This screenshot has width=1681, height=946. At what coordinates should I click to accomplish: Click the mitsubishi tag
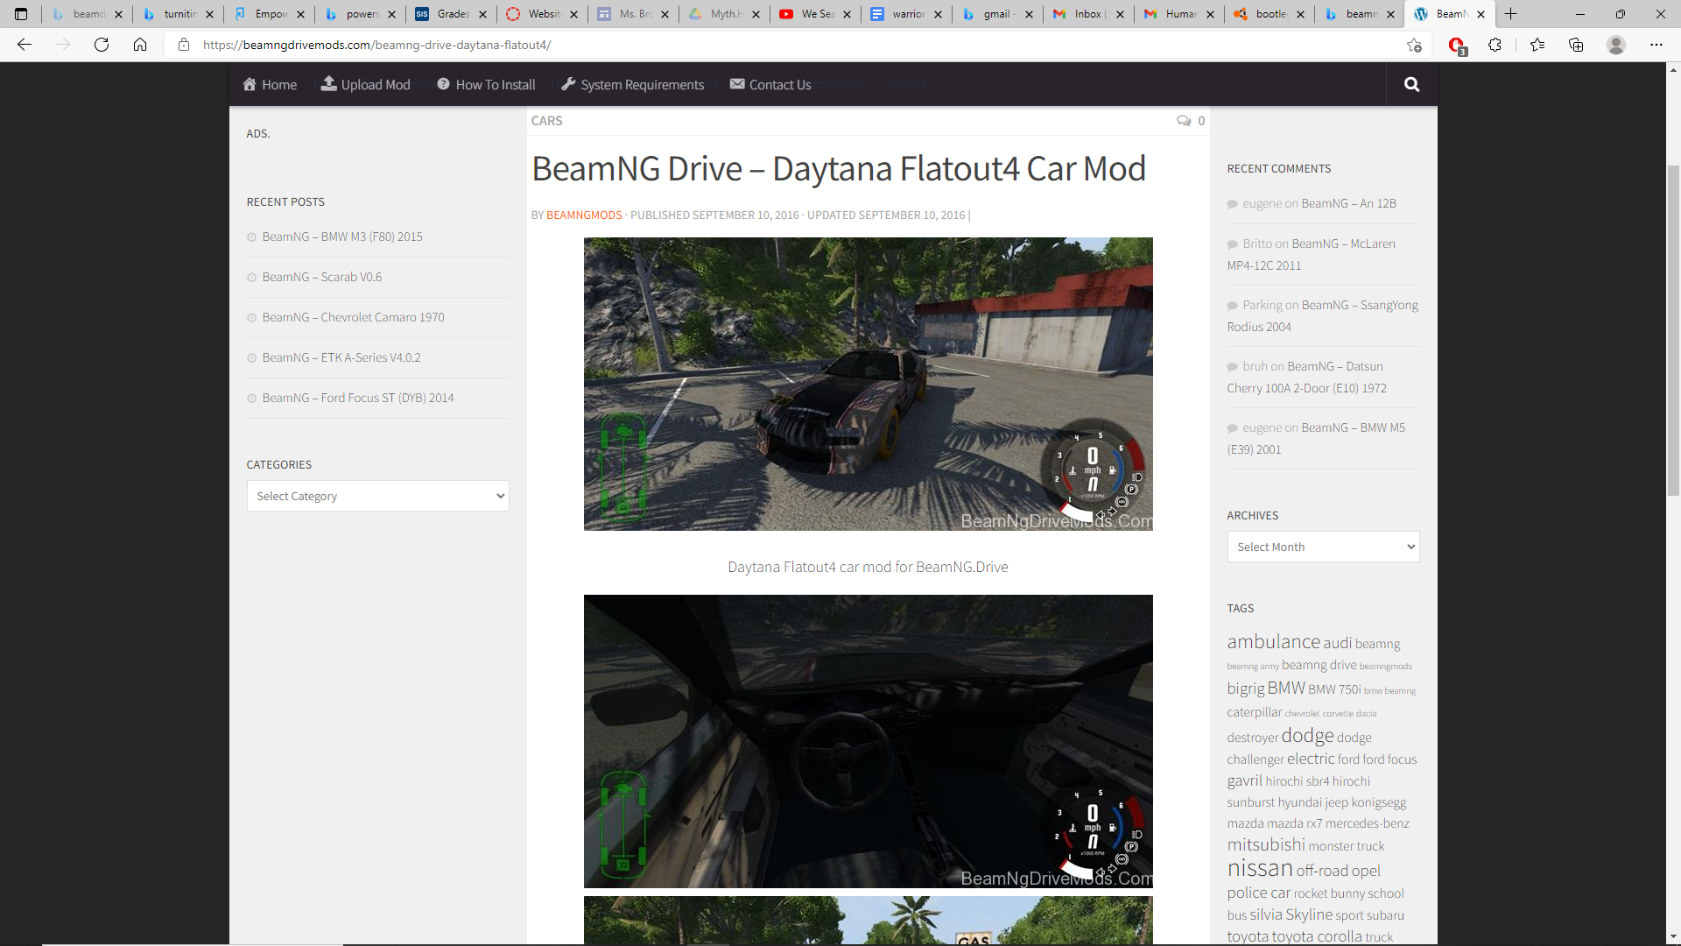point(1266,844)
